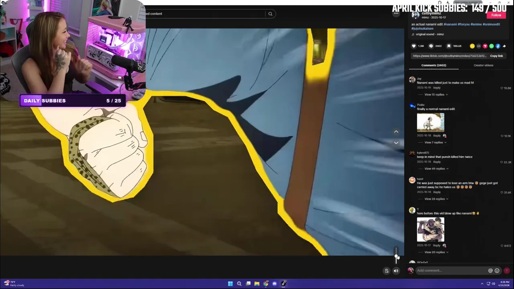Click the search field at the top
Image resolution: width=514 pixels, height=289 pixels.
tap(205, 14)
